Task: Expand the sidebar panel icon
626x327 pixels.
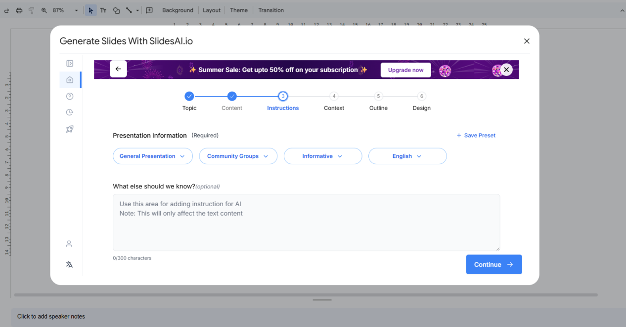Action: point(70,63)
